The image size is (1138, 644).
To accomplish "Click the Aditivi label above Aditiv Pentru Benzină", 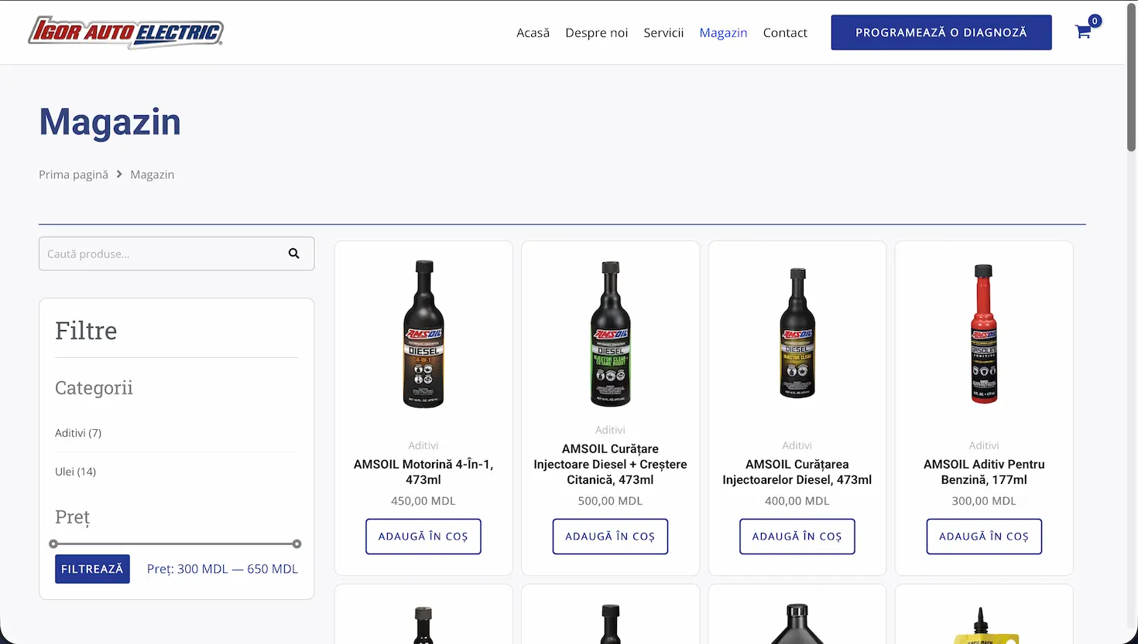I will click(984, 445).
